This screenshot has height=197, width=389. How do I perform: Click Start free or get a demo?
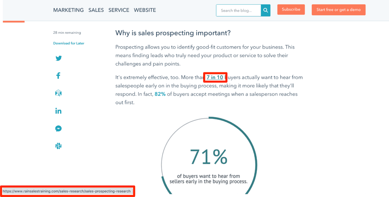point(338,10)
